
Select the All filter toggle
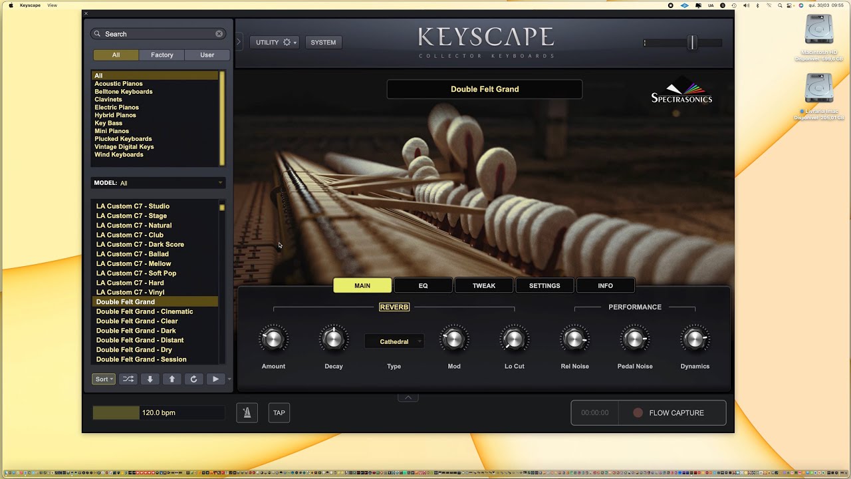[x=116, y=55]
